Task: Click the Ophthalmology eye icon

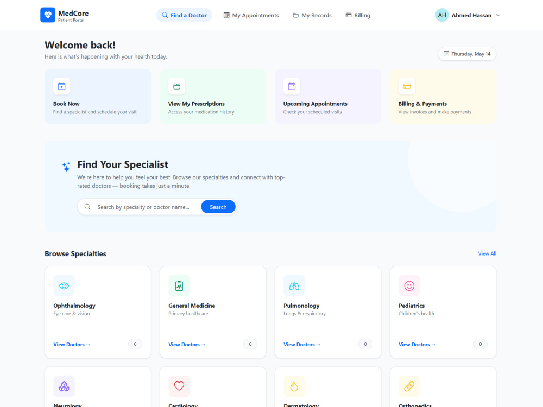Action: tap(64, 285)
